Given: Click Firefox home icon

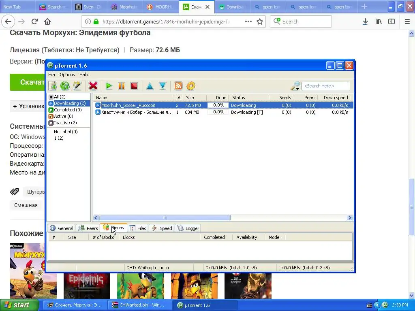Looking at the screenshot, I should [47, 22].
